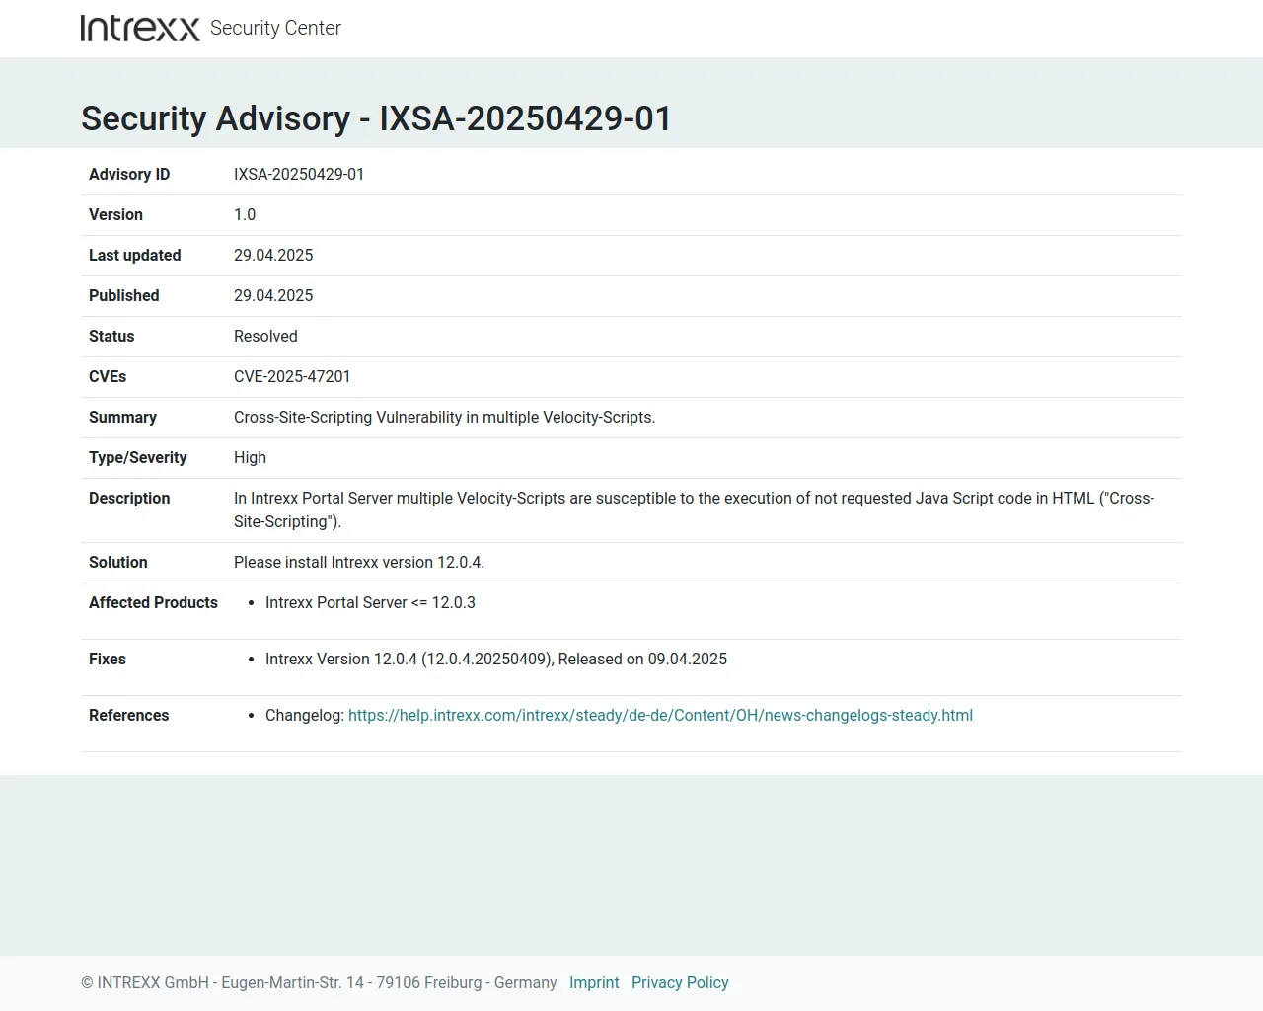This screenshot has height=1011, width=1263.
Task: Click the Changelog: label before the link
Action: pyautogui.click(x=305, y=715)
